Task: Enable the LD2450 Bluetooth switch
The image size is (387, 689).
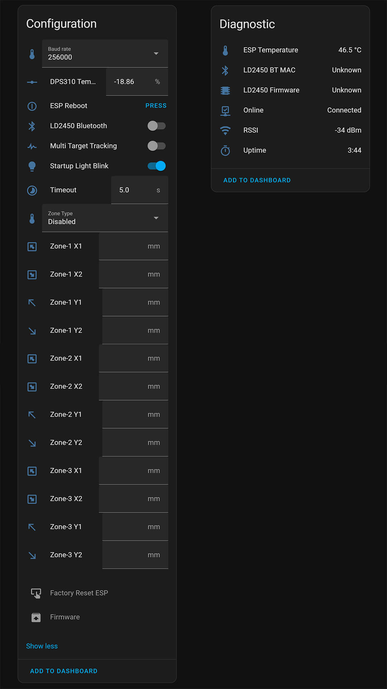Action: tap(157, 126)
